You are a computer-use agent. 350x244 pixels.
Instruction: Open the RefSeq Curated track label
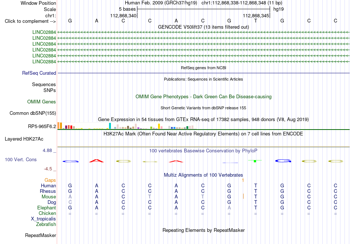pyautogui.click(x=39, y=73)
